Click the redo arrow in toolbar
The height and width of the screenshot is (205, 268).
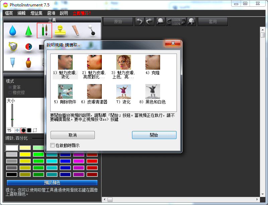coord(150,22)
